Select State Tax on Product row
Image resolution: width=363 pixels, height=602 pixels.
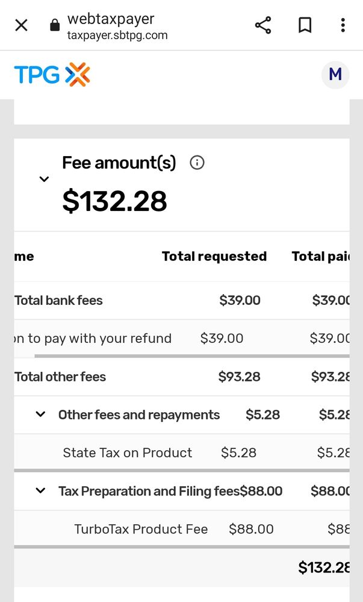point(128,453)
